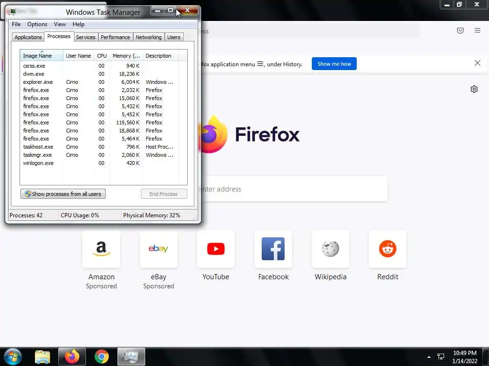Sort processes by Memory column
The image size is (489, 366).
(126, 56)
